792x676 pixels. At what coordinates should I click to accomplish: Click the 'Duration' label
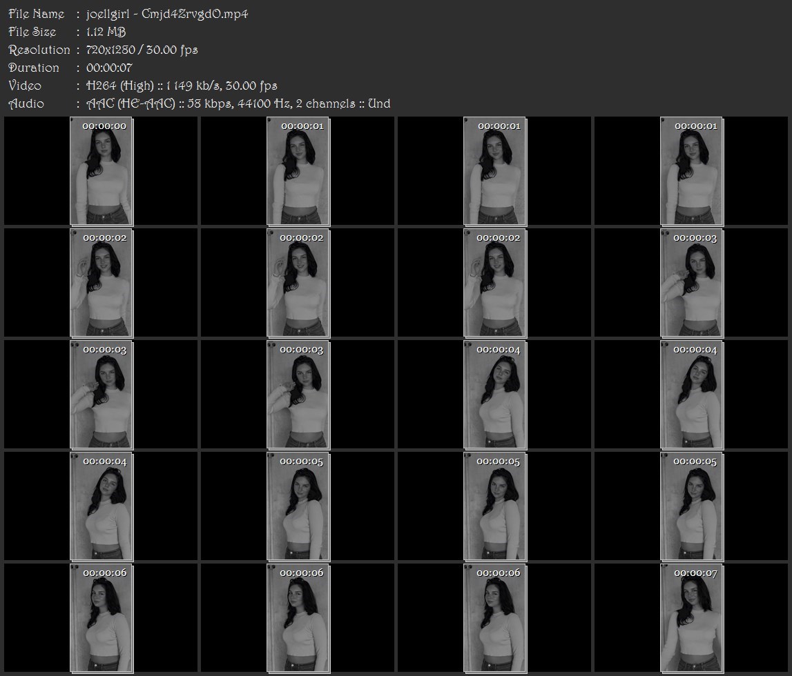[x=34, y=68]
